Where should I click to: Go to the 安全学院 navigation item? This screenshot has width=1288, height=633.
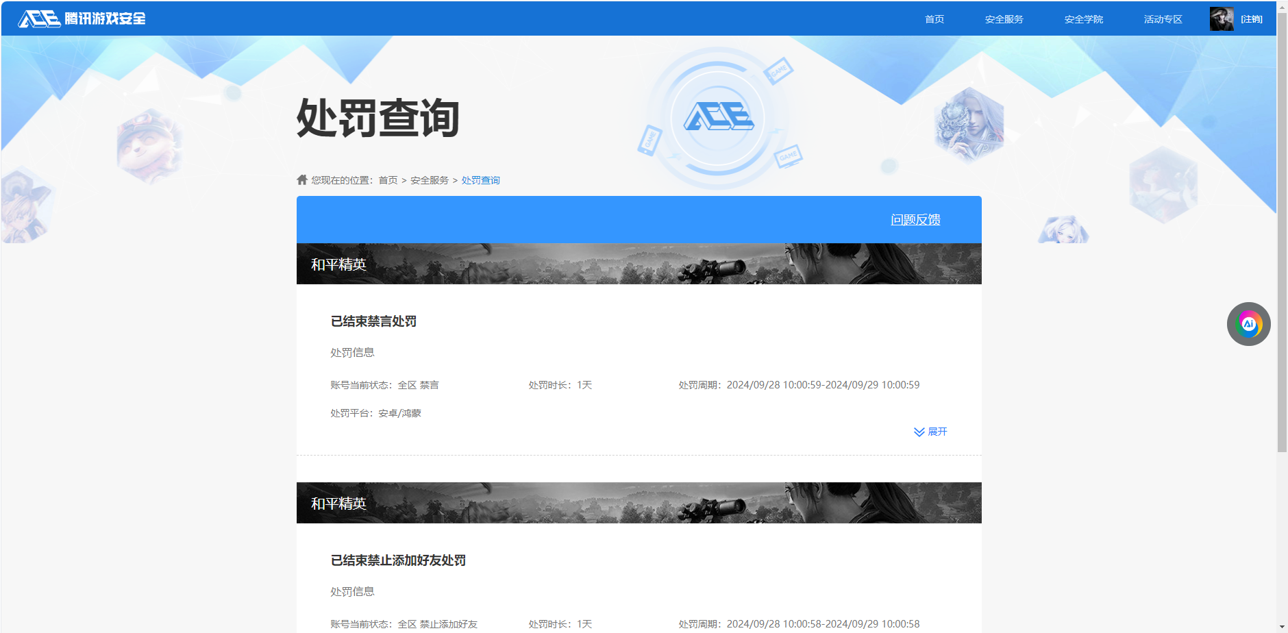[x=1083, y=19]
